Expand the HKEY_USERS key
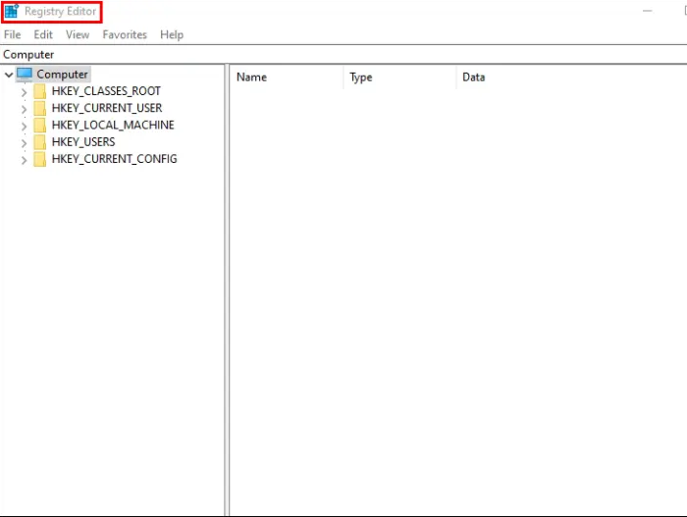This screenshot has width=687, height=517. 25,143
